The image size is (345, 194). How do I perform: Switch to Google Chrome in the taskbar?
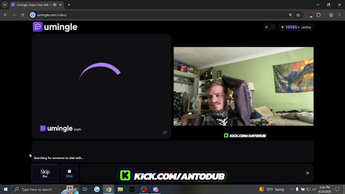tap(109, 189)
